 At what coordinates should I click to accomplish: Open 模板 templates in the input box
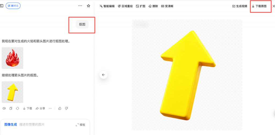click(81, 125)
